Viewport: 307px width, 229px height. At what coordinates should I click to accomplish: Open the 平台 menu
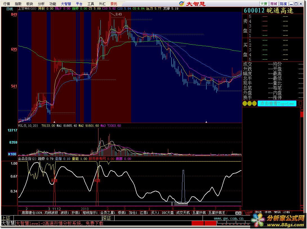79,4
